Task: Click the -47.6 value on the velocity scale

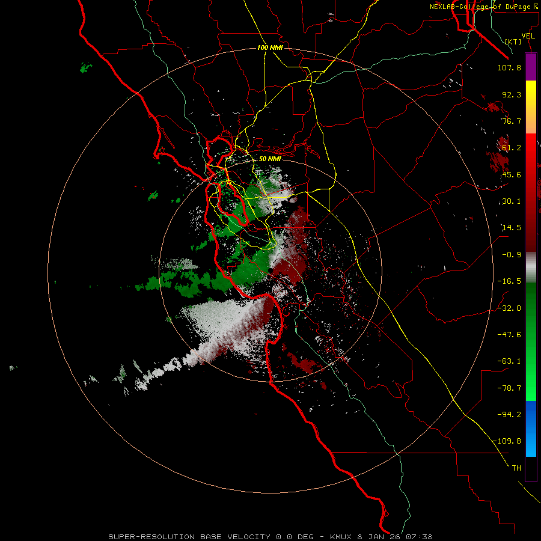Action: (x=509, y=335)
